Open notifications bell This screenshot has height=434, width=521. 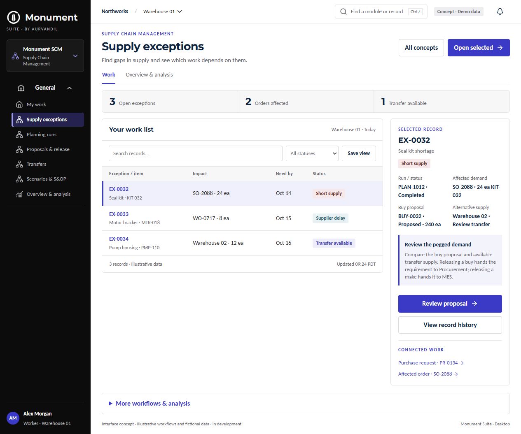pyautogui.click(x=500, y=12)
